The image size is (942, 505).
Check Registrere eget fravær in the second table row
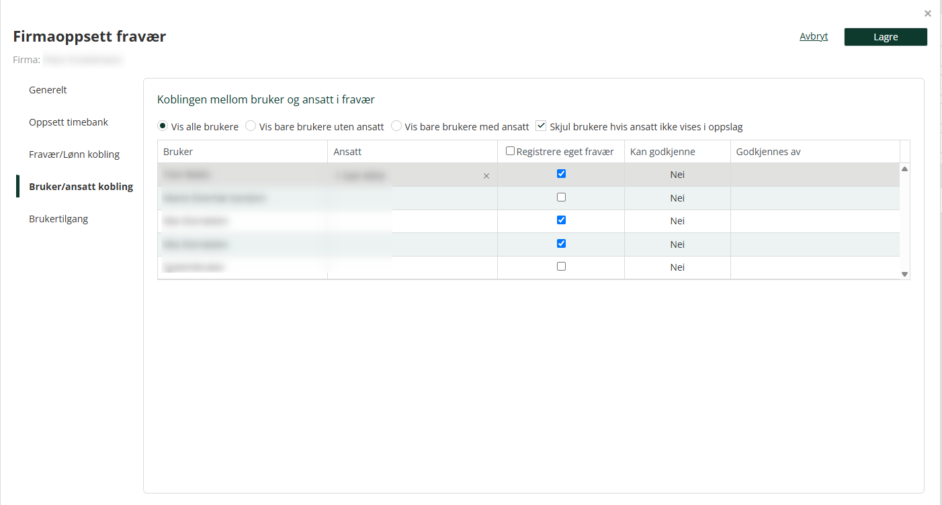pyautogui.click(x=562, y=197)
